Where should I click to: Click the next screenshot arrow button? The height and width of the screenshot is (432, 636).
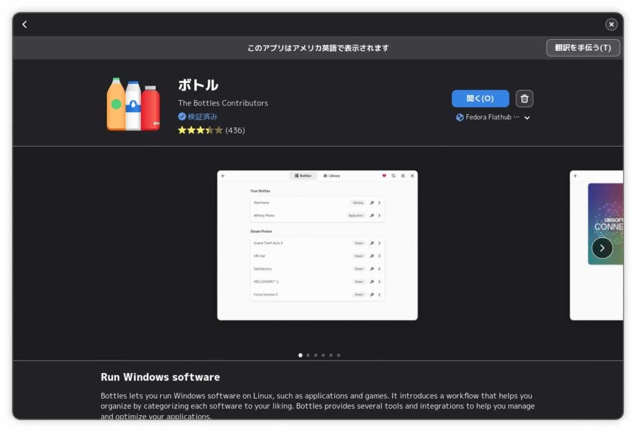click(x=602, y=248)
